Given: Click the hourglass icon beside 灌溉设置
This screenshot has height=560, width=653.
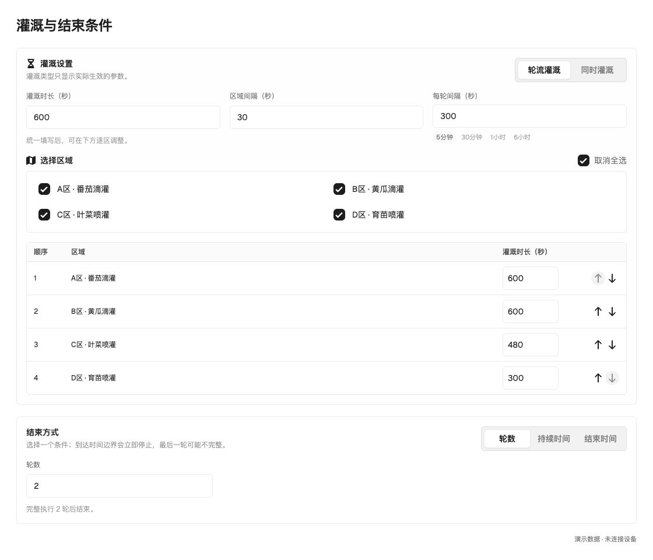Looking at the screenshot, I should click(31, 64).
